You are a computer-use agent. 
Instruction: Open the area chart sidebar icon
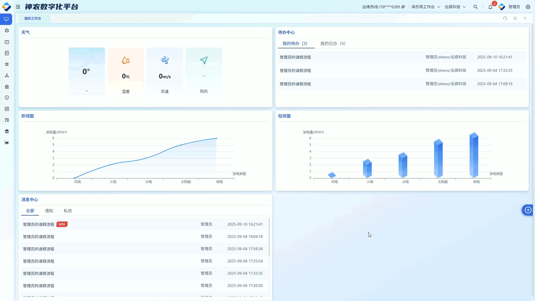point(7,142)
